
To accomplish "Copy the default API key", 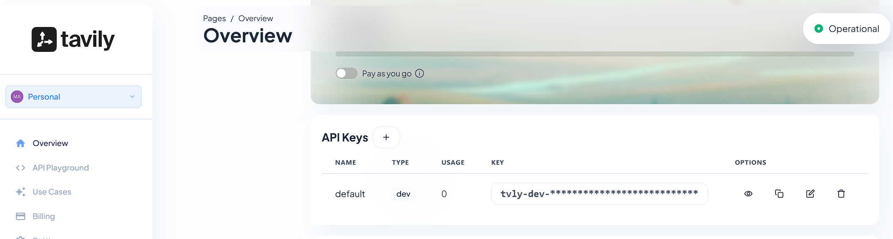I will pos(779,194).
